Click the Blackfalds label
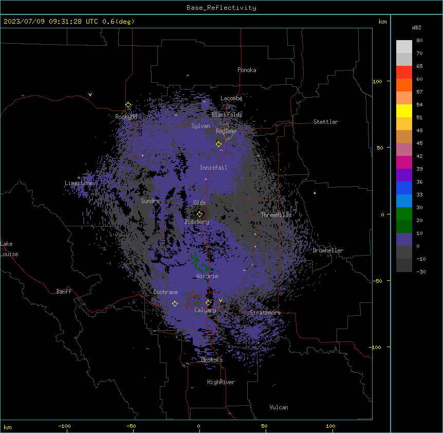Viewport: 443px width, 433px height. click(x=227, y=115)
